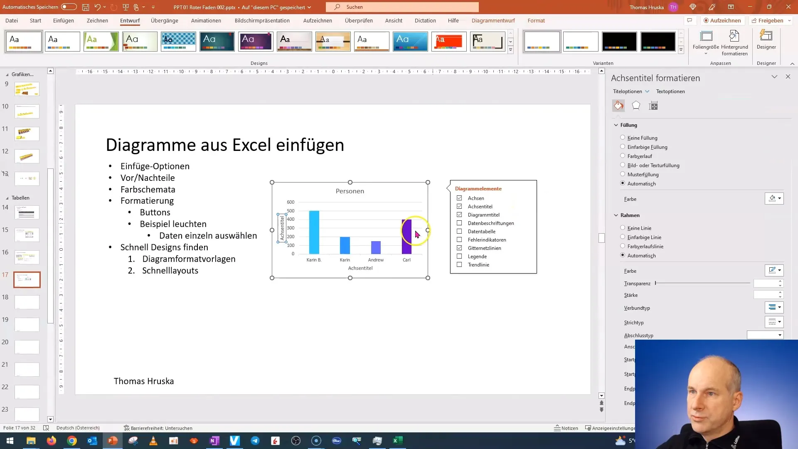The height and width of the screenshot is (449, 798).
Task: Click the Entwurf ribbon menu tab
Action: click(x=130, y=20)
